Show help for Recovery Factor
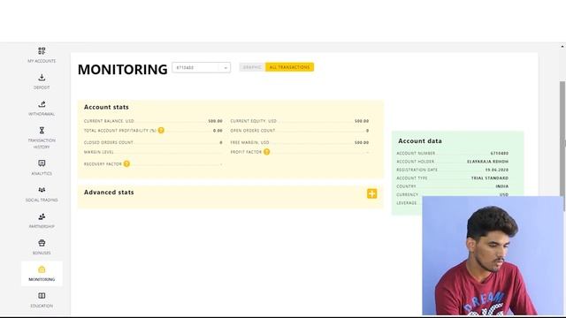566x318 pixels. click(x=126, y=163)
